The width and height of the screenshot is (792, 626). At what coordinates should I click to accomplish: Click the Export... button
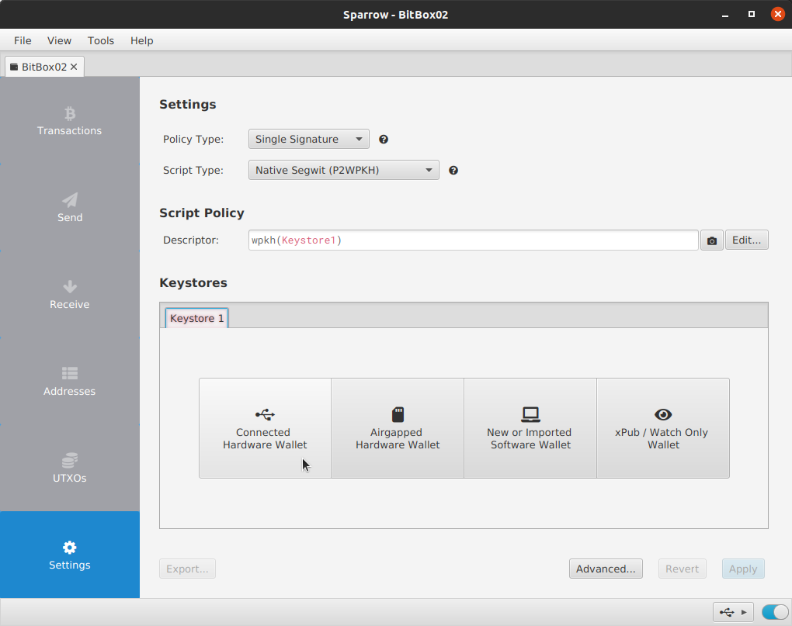tap(187, 569)
